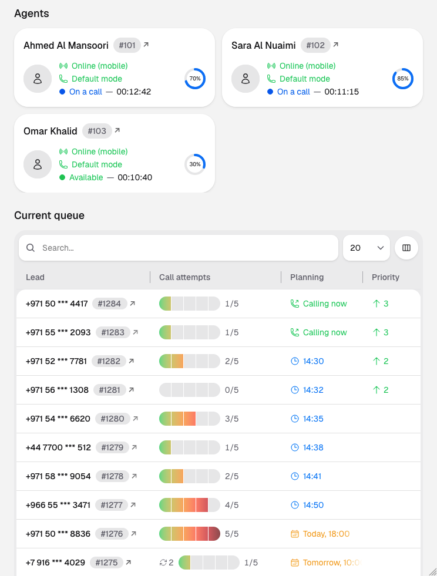This screenshot has width=437, height=576.
Task: Click the 0/5 call attempts bar
Action: tap(190, 390)
